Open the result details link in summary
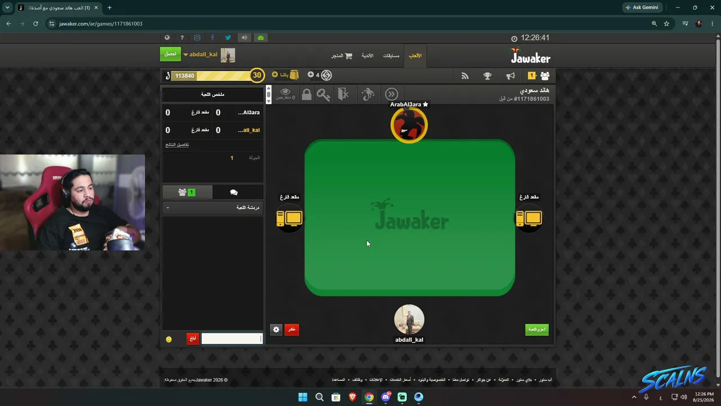Image resolution: width=721 pixels, height=406 pixels. 177,145
